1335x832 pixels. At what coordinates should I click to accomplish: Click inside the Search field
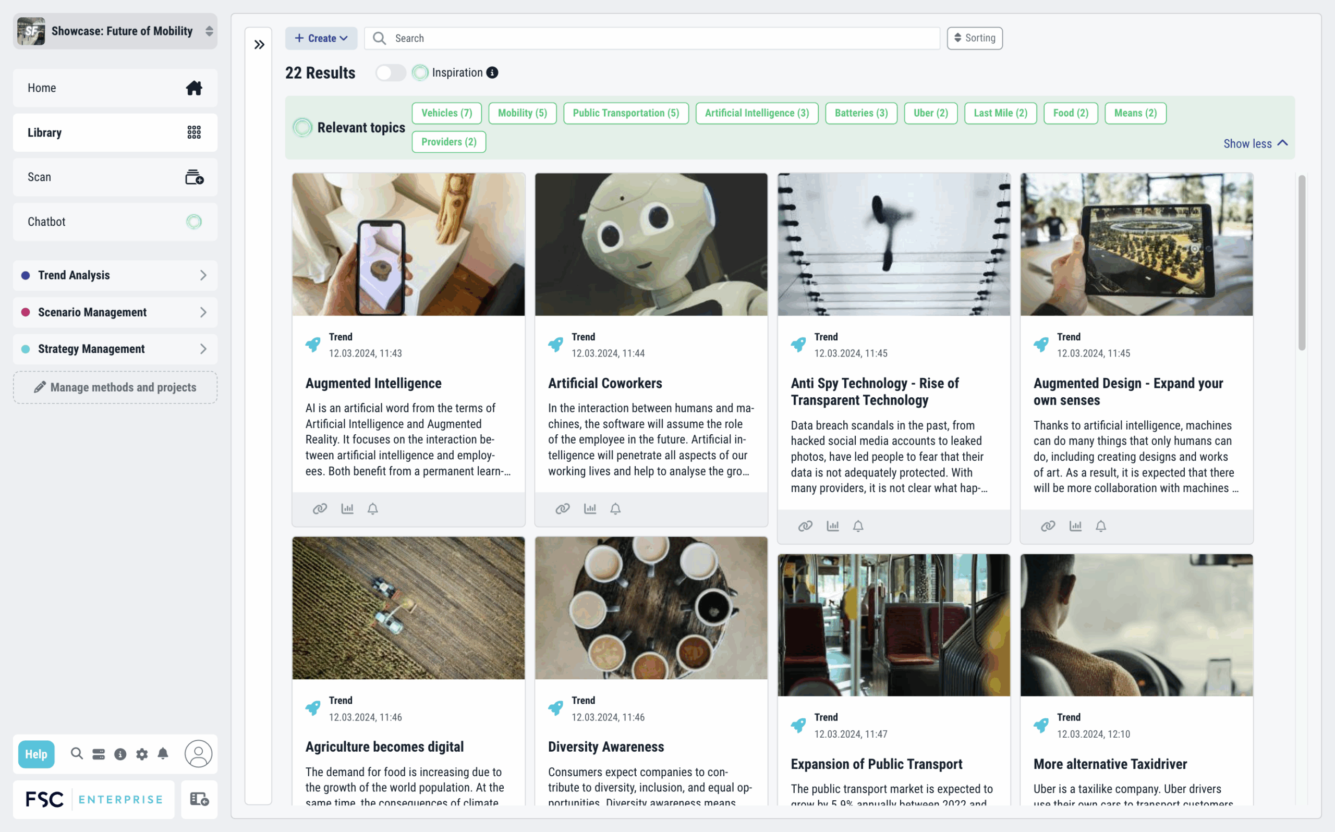(649, 38)
